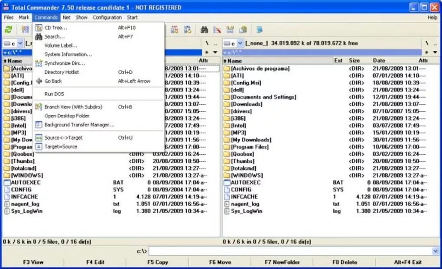
Task: Open the left panel drive dropdown
Action: [x=20, y=43]
